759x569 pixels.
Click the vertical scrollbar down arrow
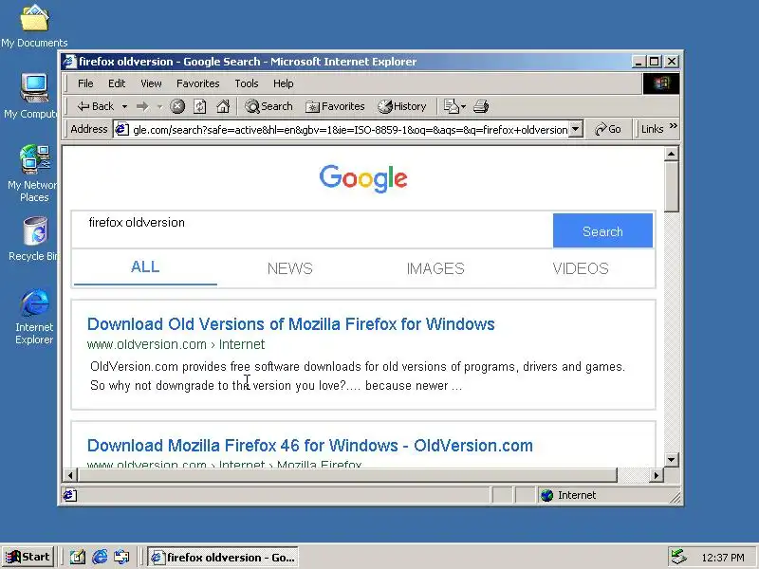click(x=671, y=460)
